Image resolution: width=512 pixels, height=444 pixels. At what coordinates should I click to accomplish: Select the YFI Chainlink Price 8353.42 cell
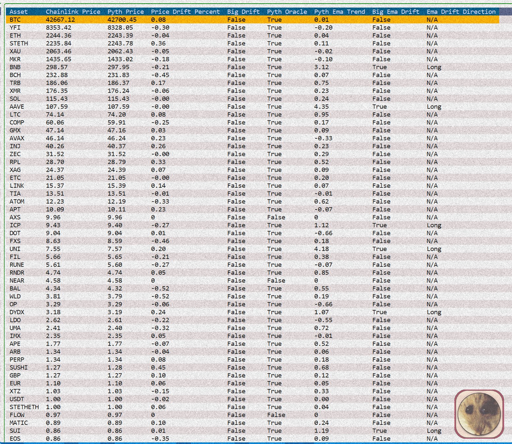tap(58, 28)
